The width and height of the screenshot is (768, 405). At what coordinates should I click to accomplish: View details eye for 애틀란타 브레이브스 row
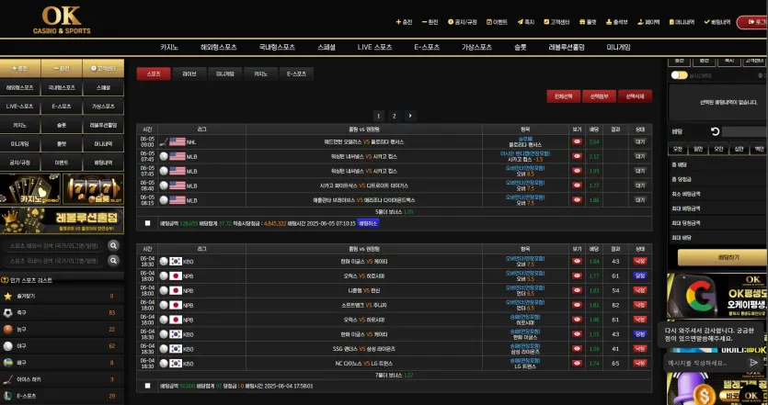tap(577, 200)
